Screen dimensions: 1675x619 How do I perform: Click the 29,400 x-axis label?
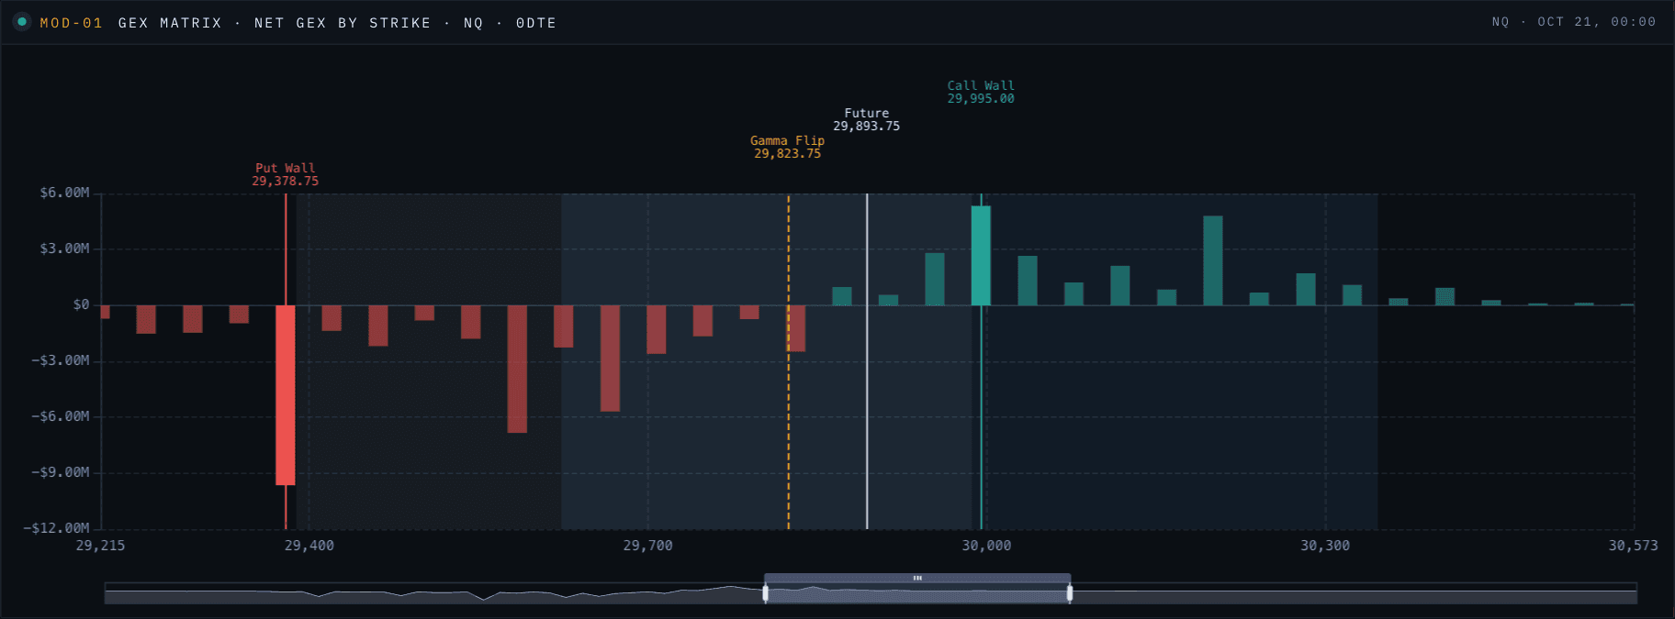click(309, 546)
